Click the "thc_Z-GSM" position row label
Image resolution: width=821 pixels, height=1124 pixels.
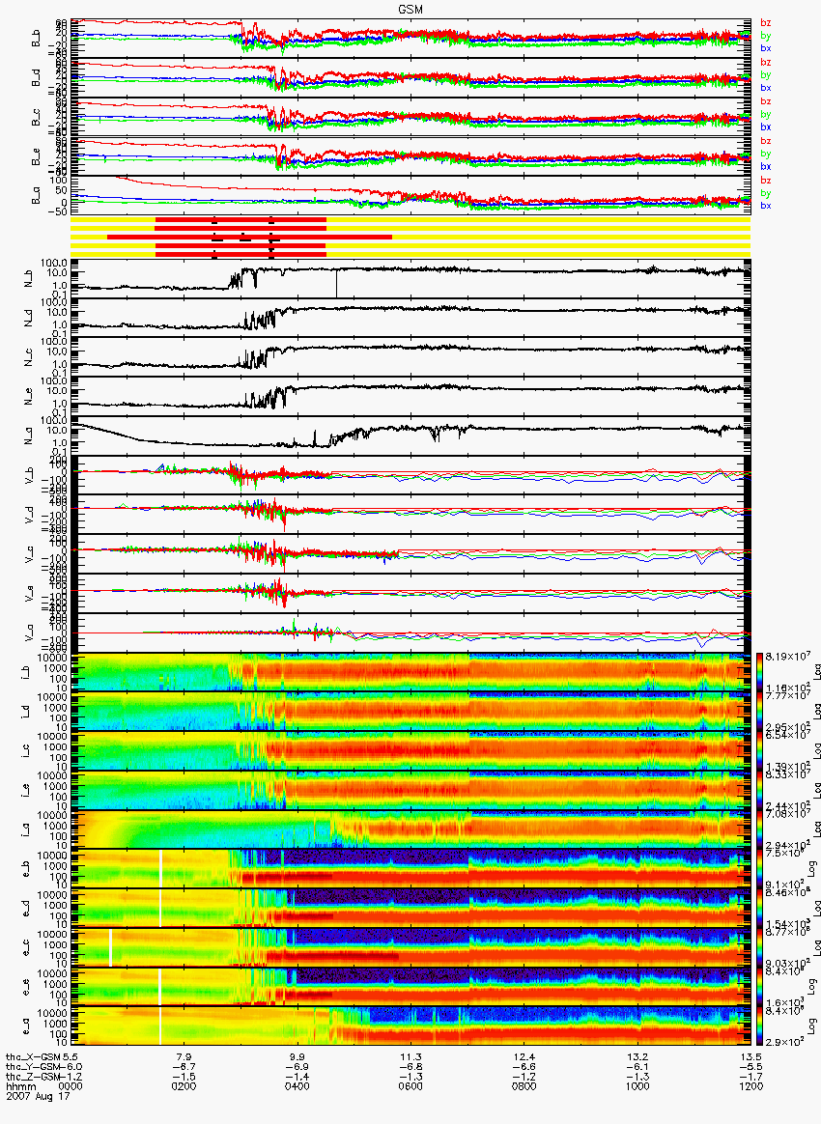(x=33, y=1077)
